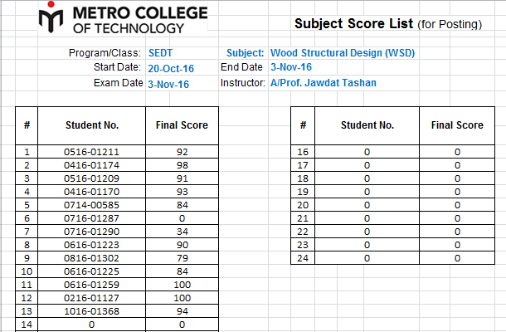Click the left table 'Student No.' header
The height and width of the screenshot is (332, 506).
tap(91, 125)
